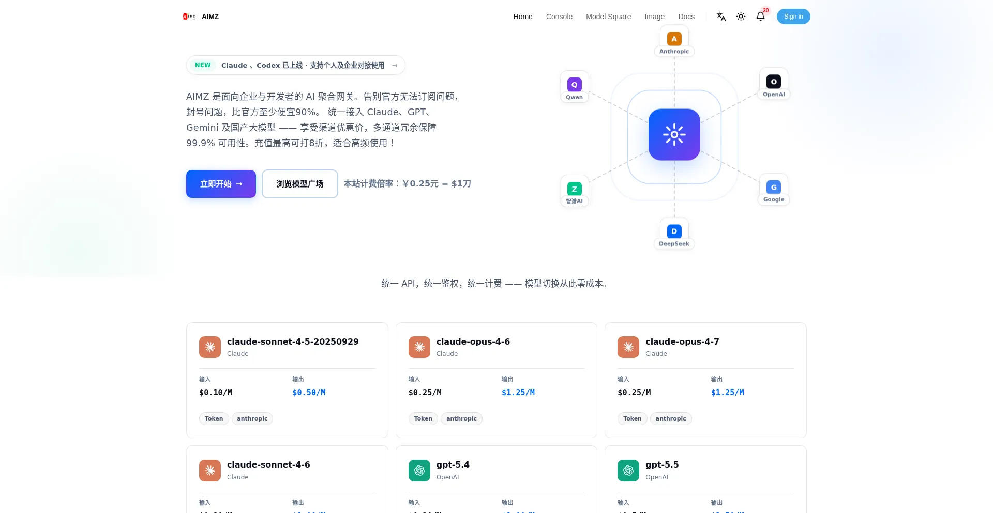
Task: Click the $0.25/M input price on claude-opus-4-6
Action: coord(425,393)
